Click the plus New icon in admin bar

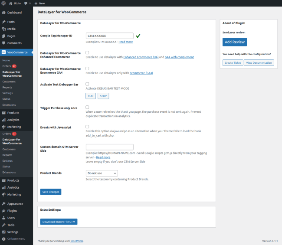tap(36, 3)
